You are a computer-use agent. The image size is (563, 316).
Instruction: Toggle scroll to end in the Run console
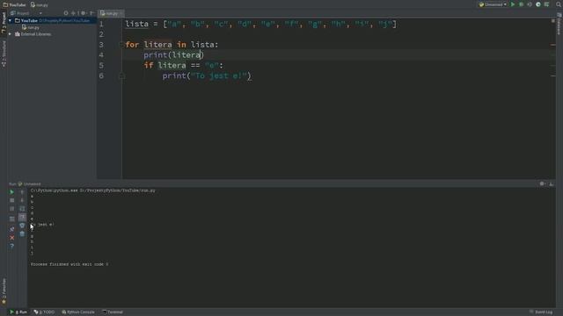point(22,218)
